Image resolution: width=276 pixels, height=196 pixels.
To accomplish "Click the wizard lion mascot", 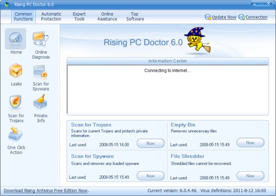I will click(197, 40).
